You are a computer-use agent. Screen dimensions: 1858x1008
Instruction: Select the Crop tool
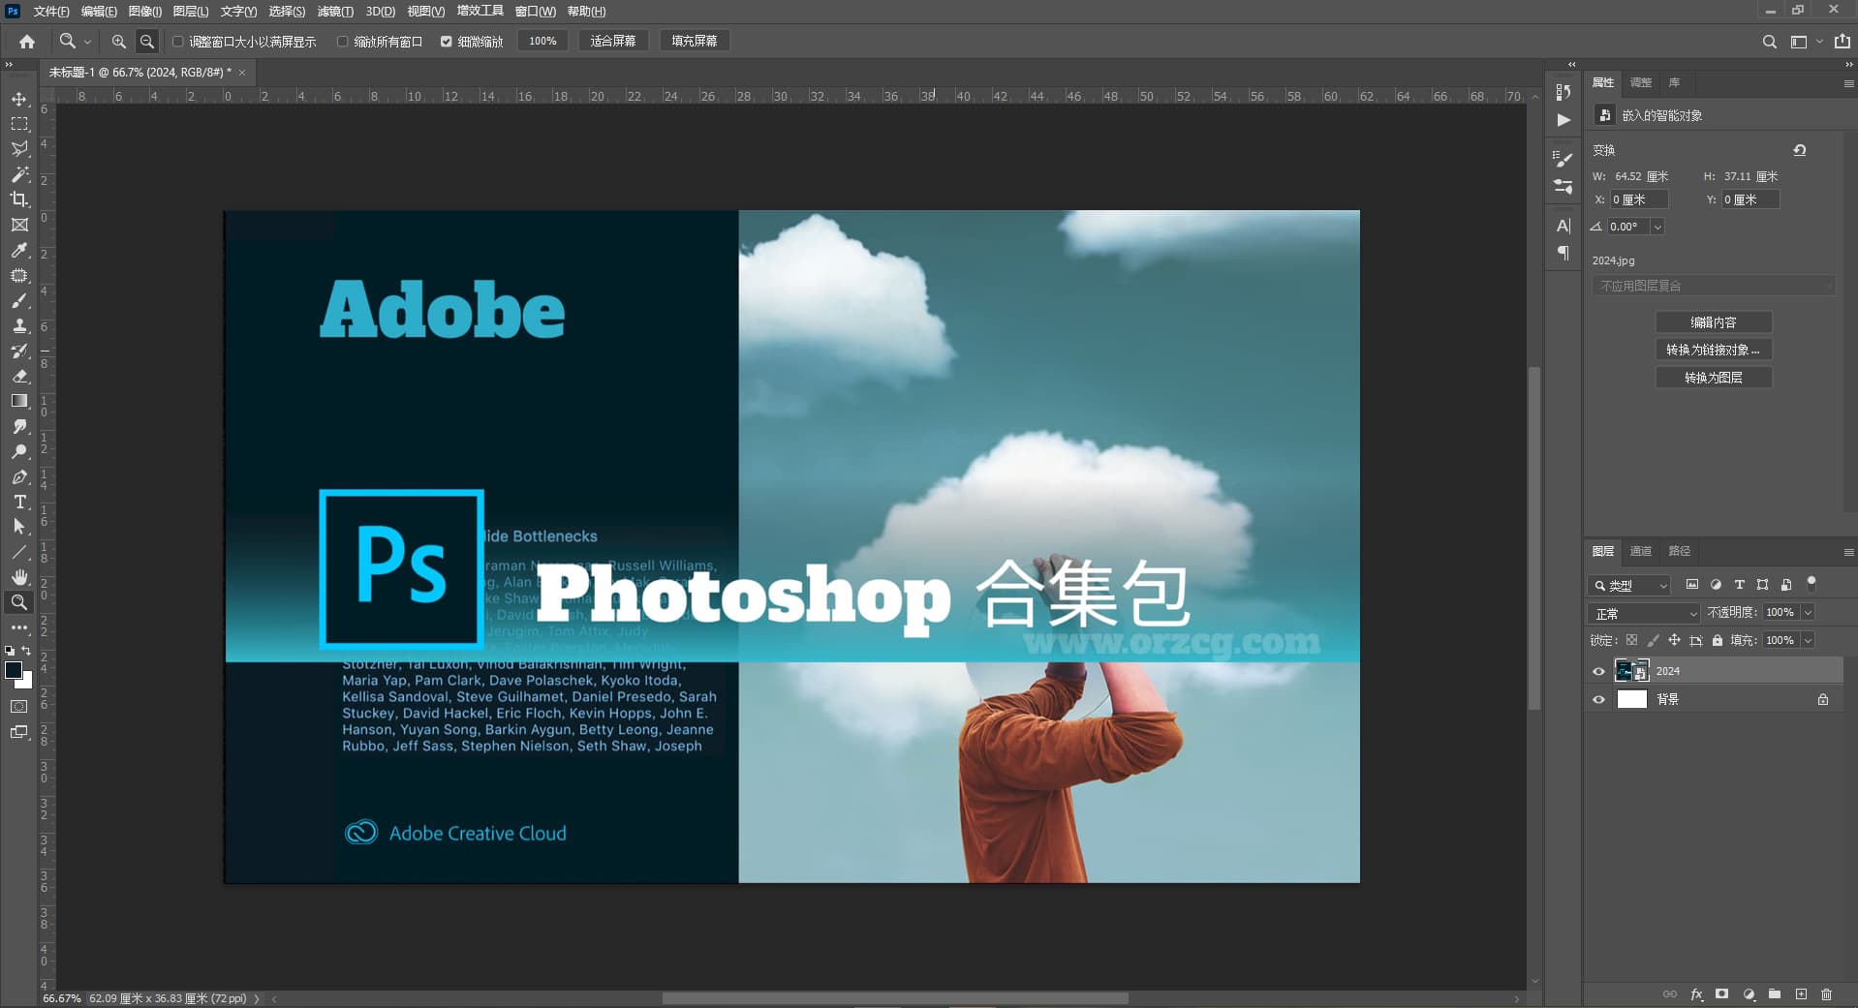tap(19, 199)
